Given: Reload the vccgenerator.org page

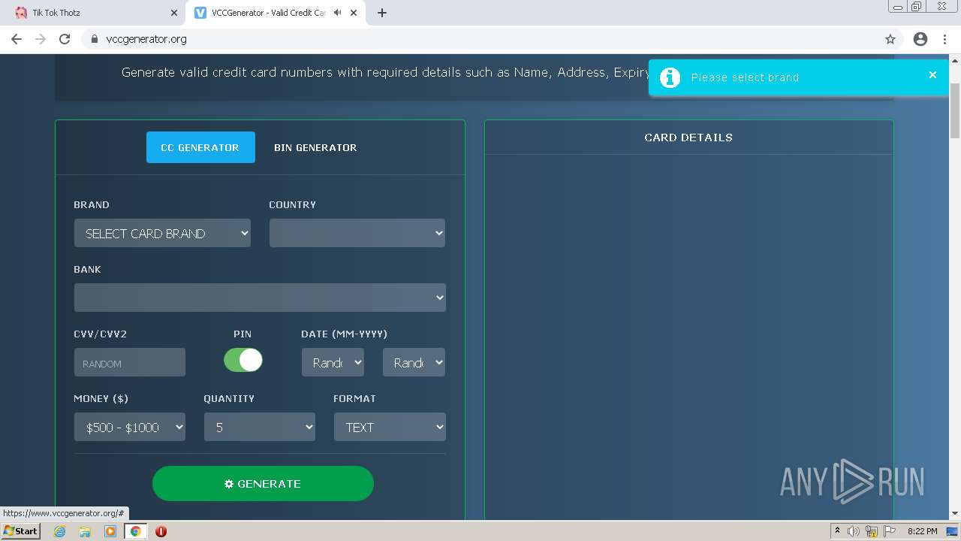Looking at the screenshot, I should coord(65,39).
